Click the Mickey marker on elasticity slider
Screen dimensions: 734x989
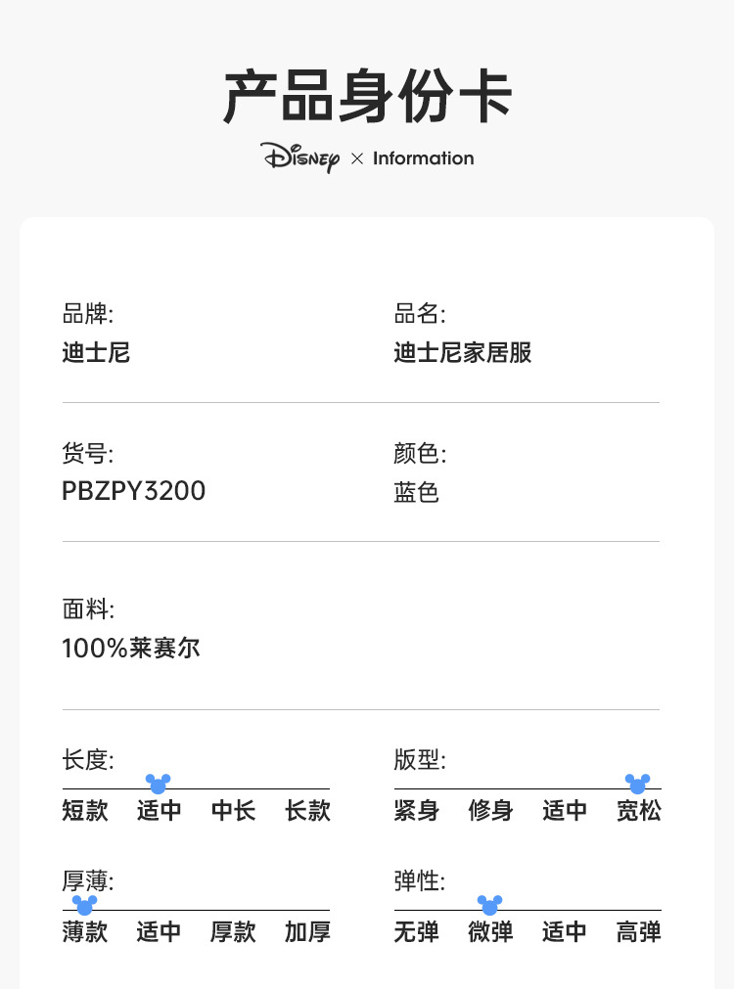tap(489, 905)
